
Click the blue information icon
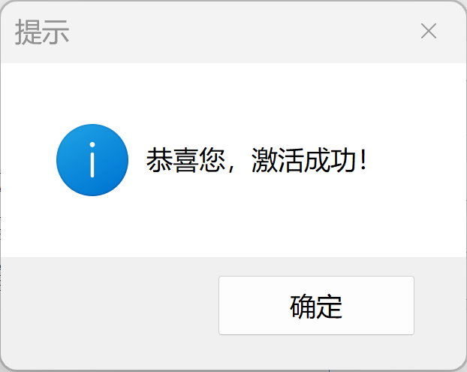(92, 160)
